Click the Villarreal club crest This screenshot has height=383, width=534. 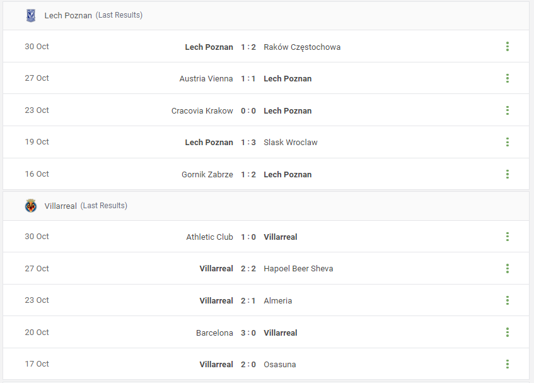pos(31,206)
